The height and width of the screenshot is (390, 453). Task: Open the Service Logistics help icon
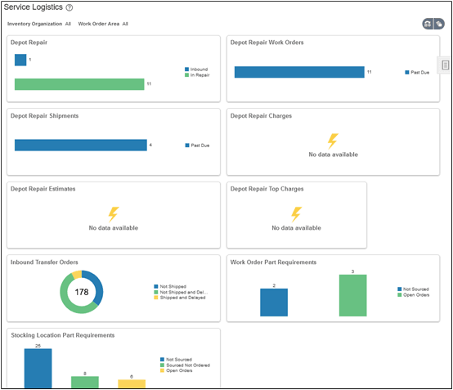click(70, 8)
